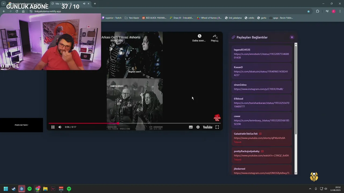Toggle subtitles in the YouTube player
This screenshot has width=344, height=193.
pyautogui.click(x=191, y=127)
